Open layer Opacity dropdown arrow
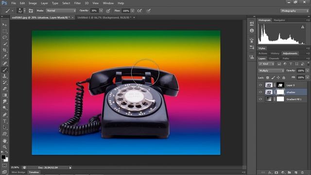Screen dimensions: 311x175 coord(308,70)
